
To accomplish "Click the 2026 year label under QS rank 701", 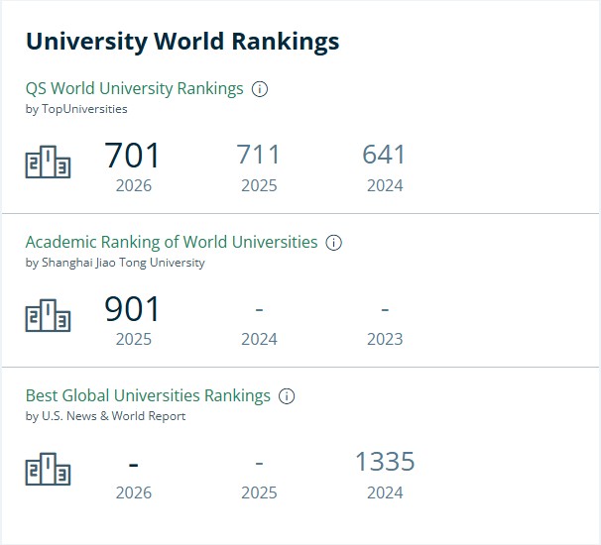I will [134, 185].
